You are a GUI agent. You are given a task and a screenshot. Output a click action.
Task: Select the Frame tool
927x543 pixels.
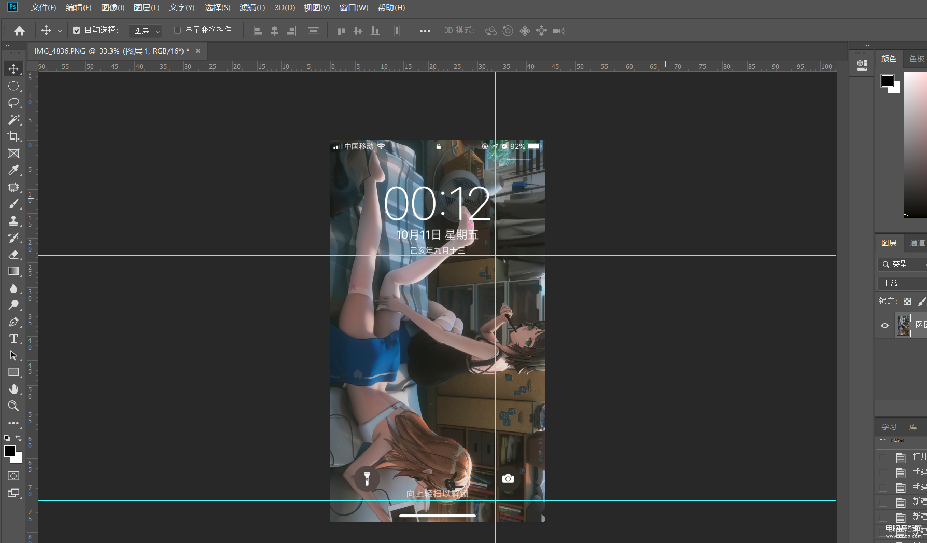(x=13, y=153)
